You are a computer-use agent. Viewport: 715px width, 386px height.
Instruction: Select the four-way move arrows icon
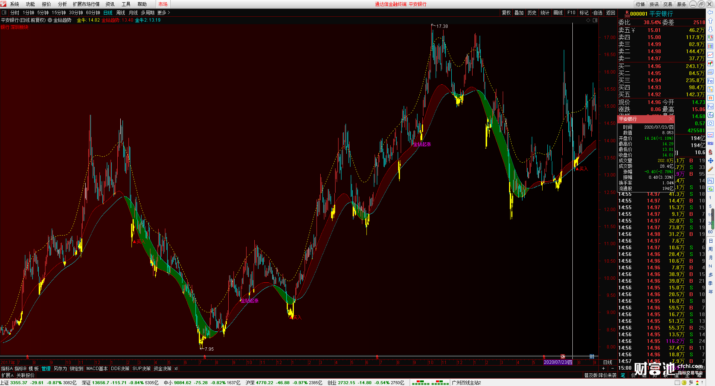click(710, 160)
